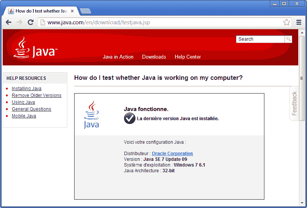Image resolution: width=307 pixels, height=208 pixels.
Task: Click the check mark icon beside 'La dernière version'
Action: coord(130,118)
